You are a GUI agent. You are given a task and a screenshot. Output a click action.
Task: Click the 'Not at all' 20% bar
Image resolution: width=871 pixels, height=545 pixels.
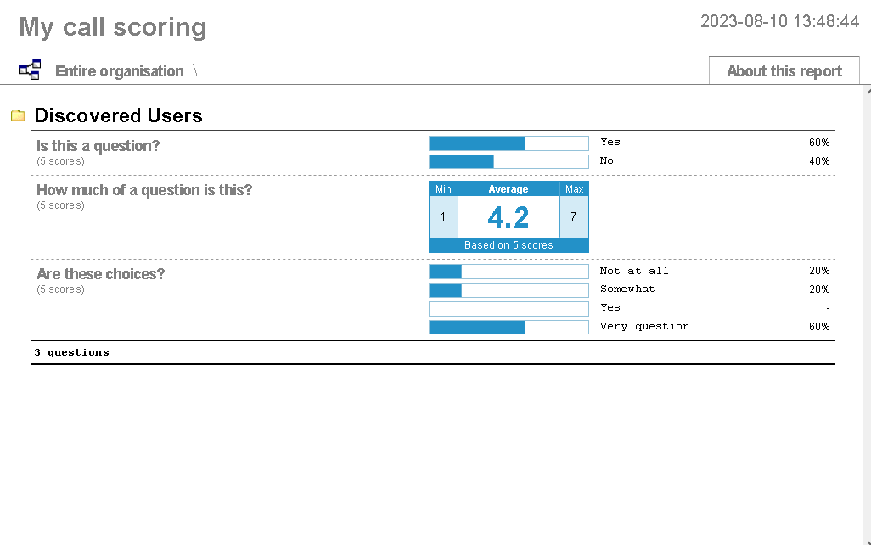click(x=509, y=271)
